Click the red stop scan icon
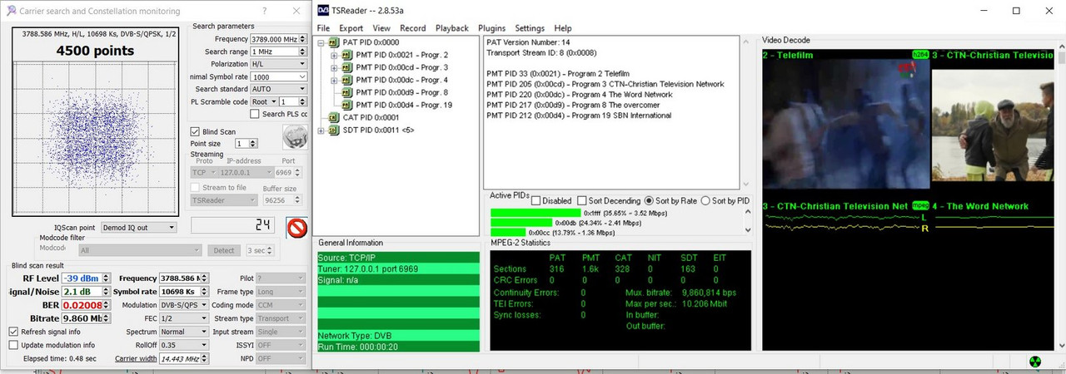1066x374 pixels. pos(296,228)
